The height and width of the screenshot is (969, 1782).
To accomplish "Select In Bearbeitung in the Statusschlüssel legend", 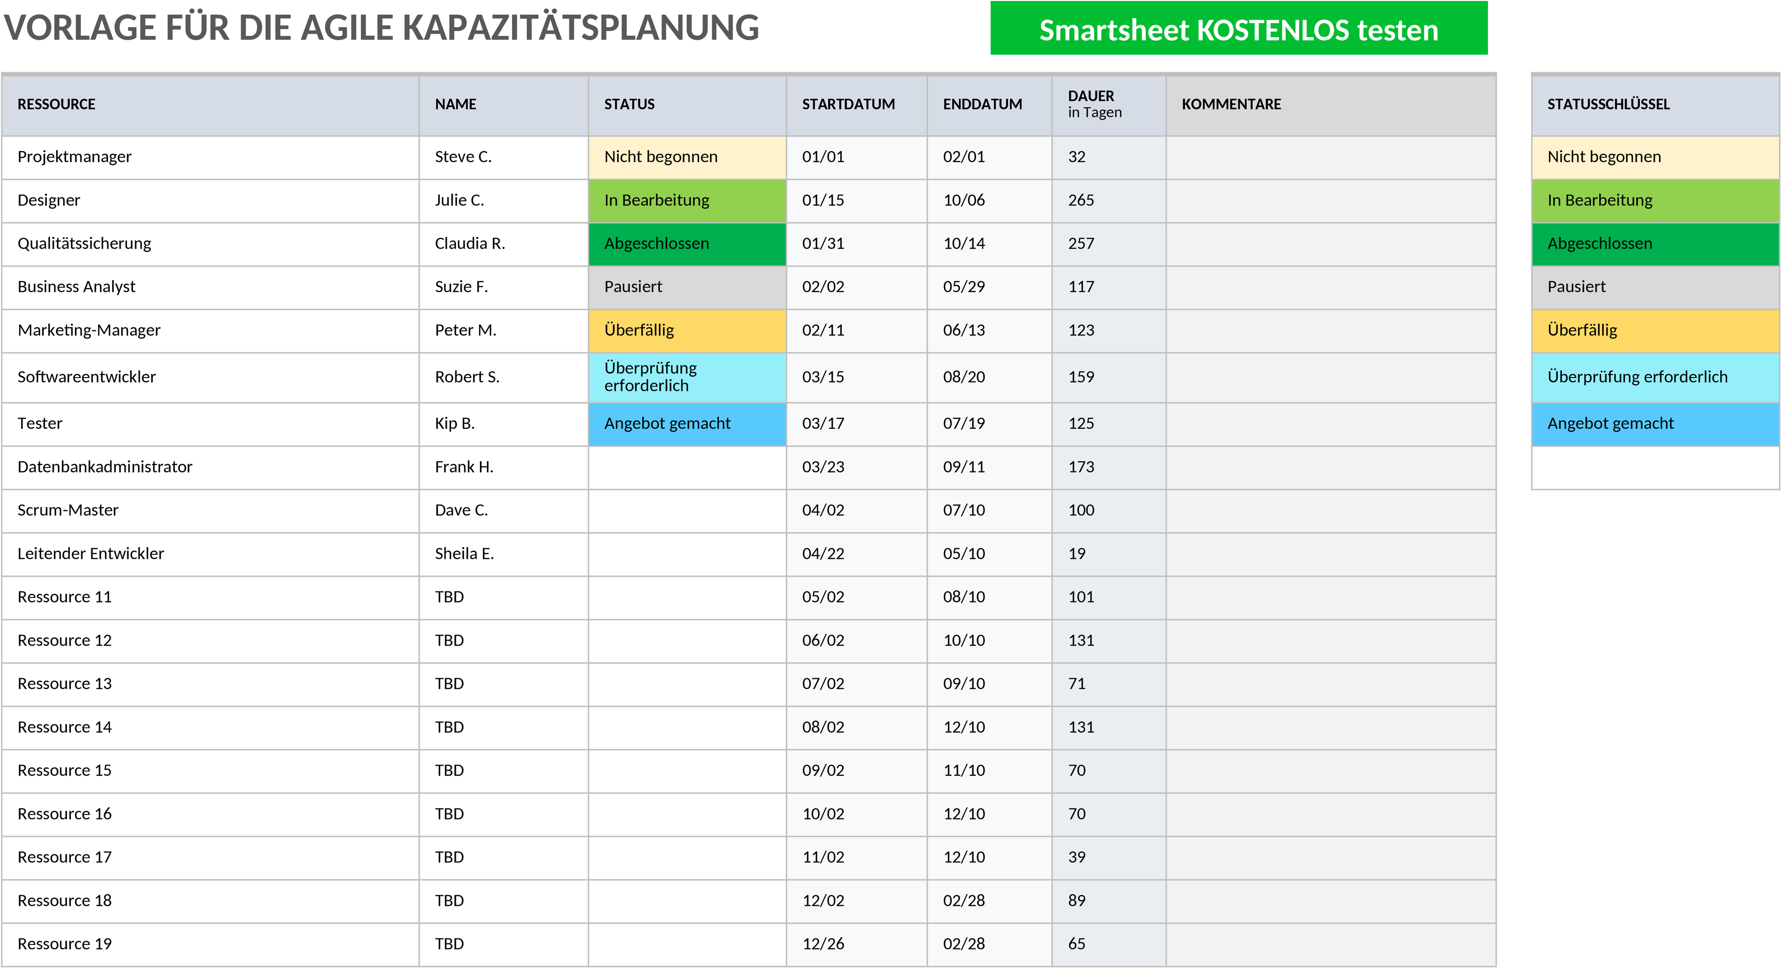I will coord(1655,201).
